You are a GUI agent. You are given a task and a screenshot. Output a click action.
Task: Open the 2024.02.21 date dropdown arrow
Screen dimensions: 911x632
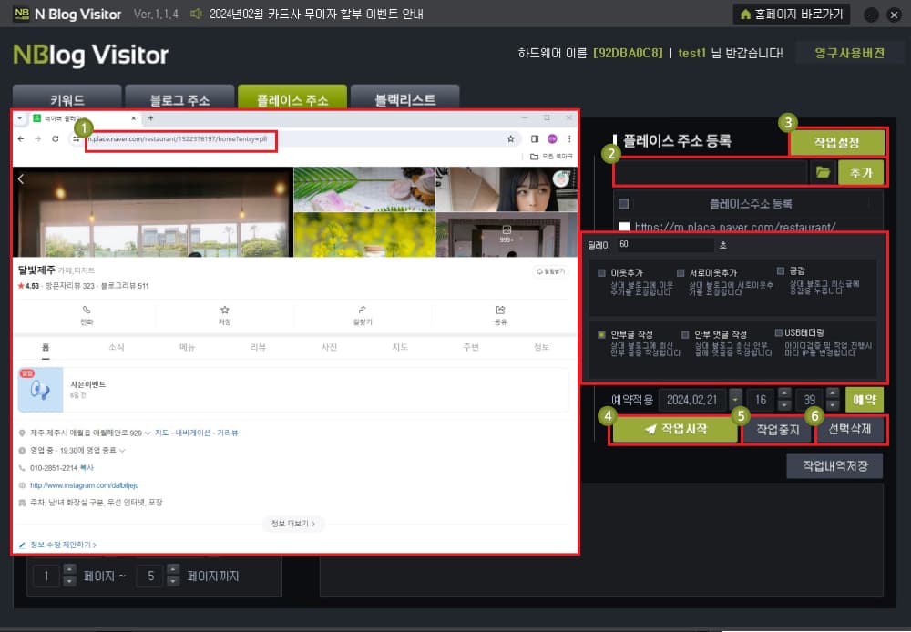(x=735, y=400)
